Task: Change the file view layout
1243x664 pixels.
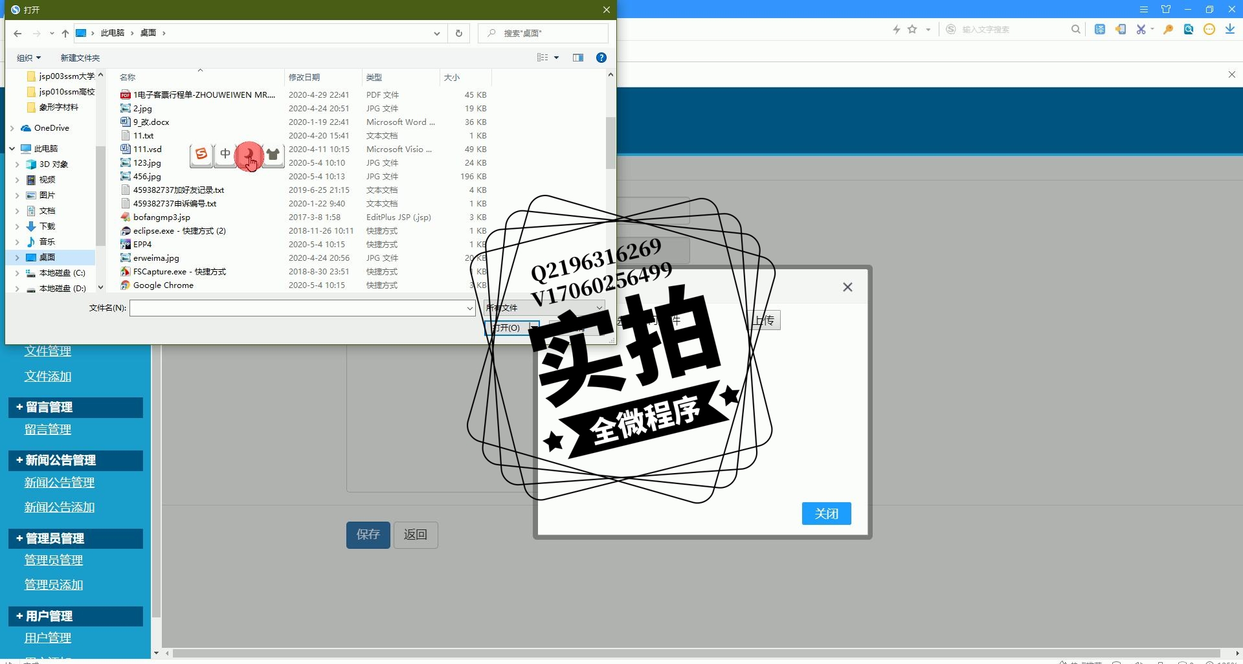Action: 543,58
